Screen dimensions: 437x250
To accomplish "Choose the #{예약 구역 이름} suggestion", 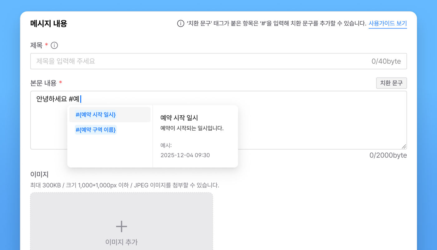I will point(96,130).
